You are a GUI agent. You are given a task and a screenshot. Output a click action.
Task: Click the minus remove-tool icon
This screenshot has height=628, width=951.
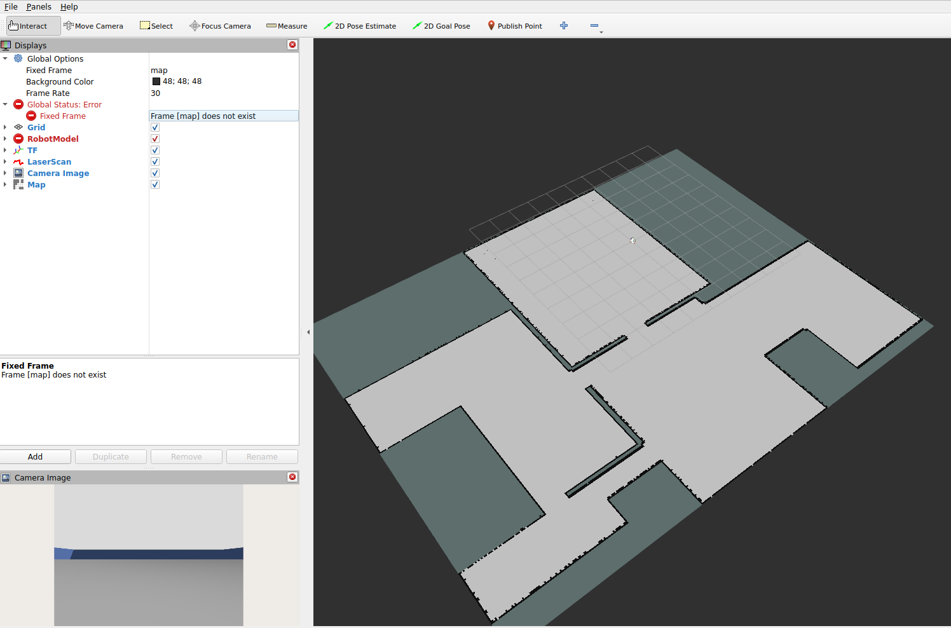(594, 25)
